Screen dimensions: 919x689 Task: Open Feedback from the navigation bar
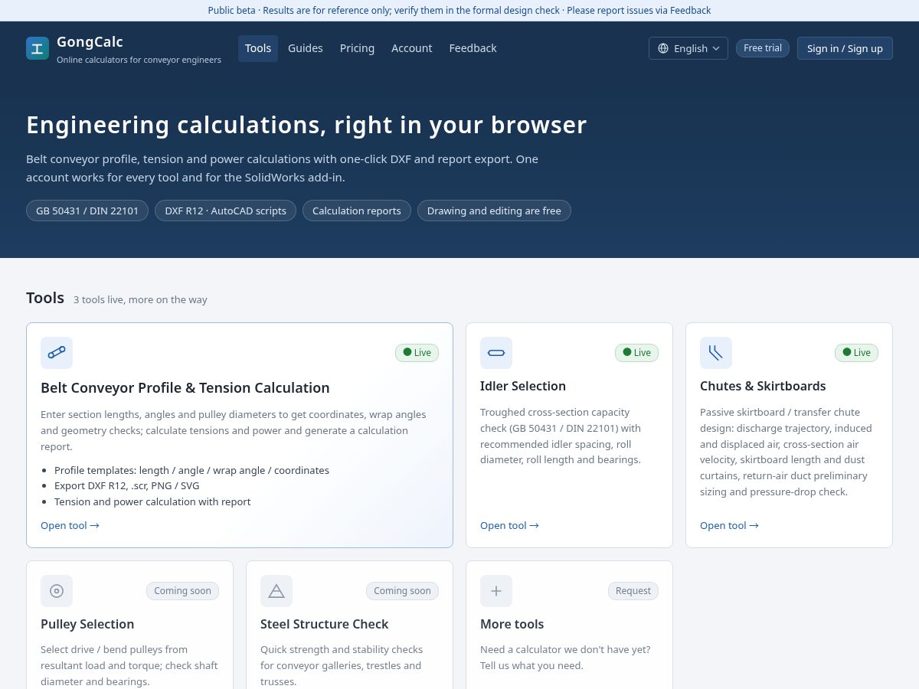[473, 48]
